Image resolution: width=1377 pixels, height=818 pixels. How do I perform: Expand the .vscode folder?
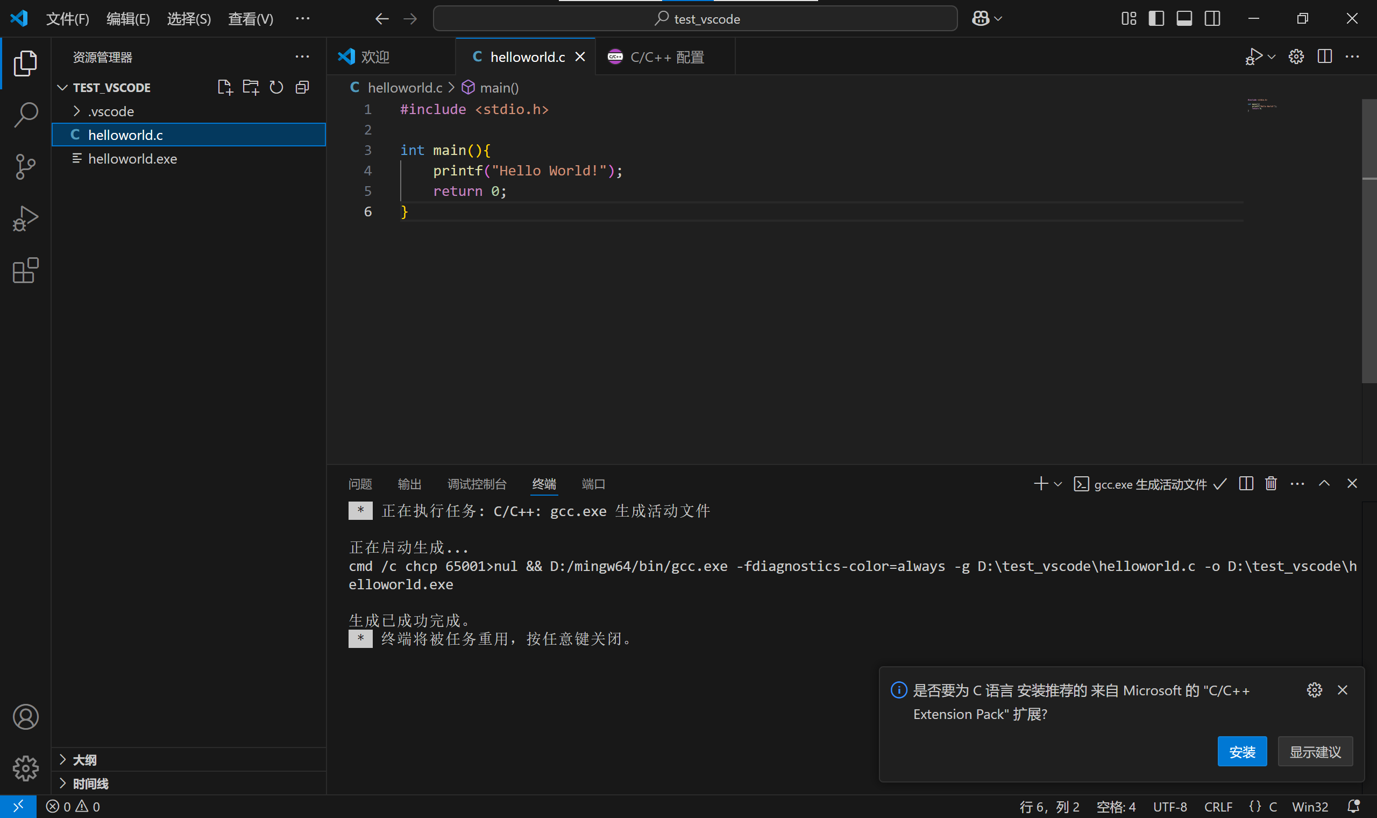pyautogui.click(x=77, y=111)
